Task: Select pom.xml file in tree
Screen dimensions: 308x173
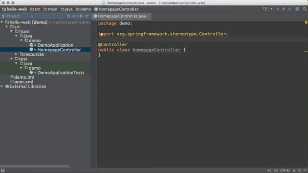Action: click(x=24, y=82)
